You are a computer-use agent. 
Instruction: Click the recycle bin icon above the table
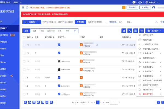[142, 31]
